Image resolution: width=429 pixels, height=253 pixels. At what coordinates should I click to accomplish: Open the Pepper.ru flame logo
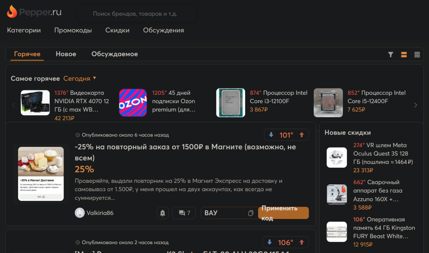34,12
